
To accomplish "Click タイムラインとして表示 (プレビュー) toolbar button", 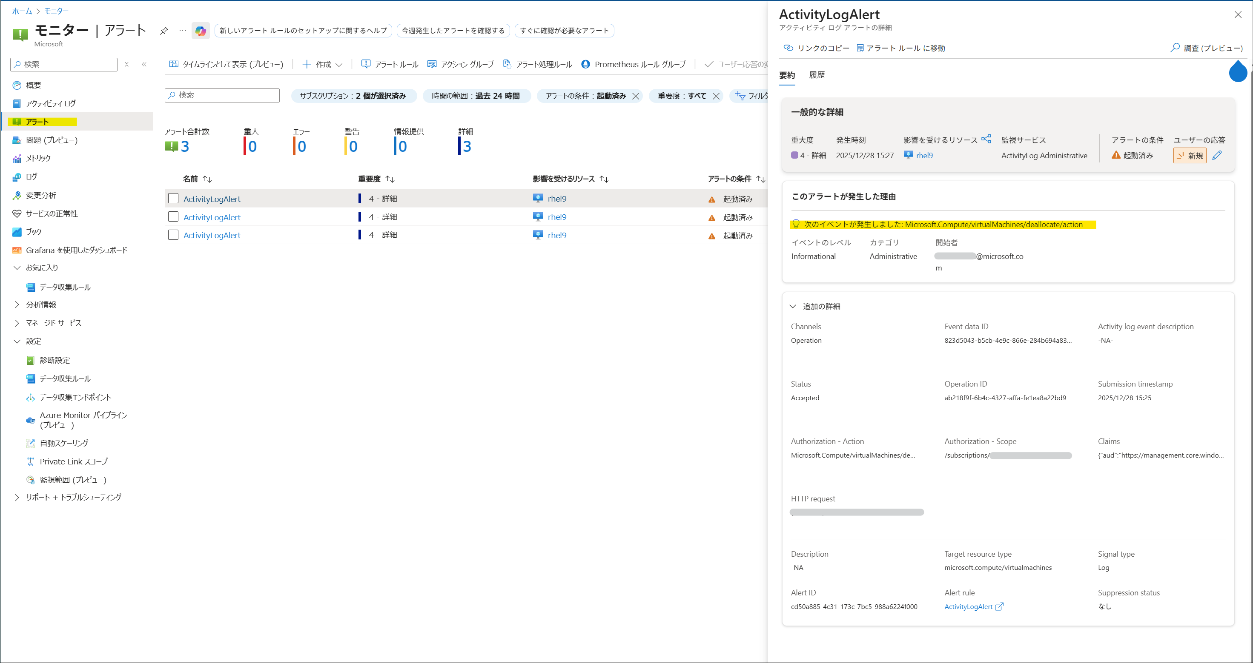I will [x=226, y=64].
